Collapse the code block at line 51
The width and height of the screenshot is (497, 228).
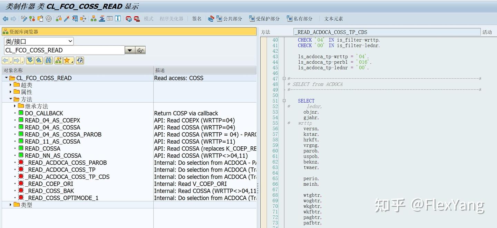pos(284,101)
